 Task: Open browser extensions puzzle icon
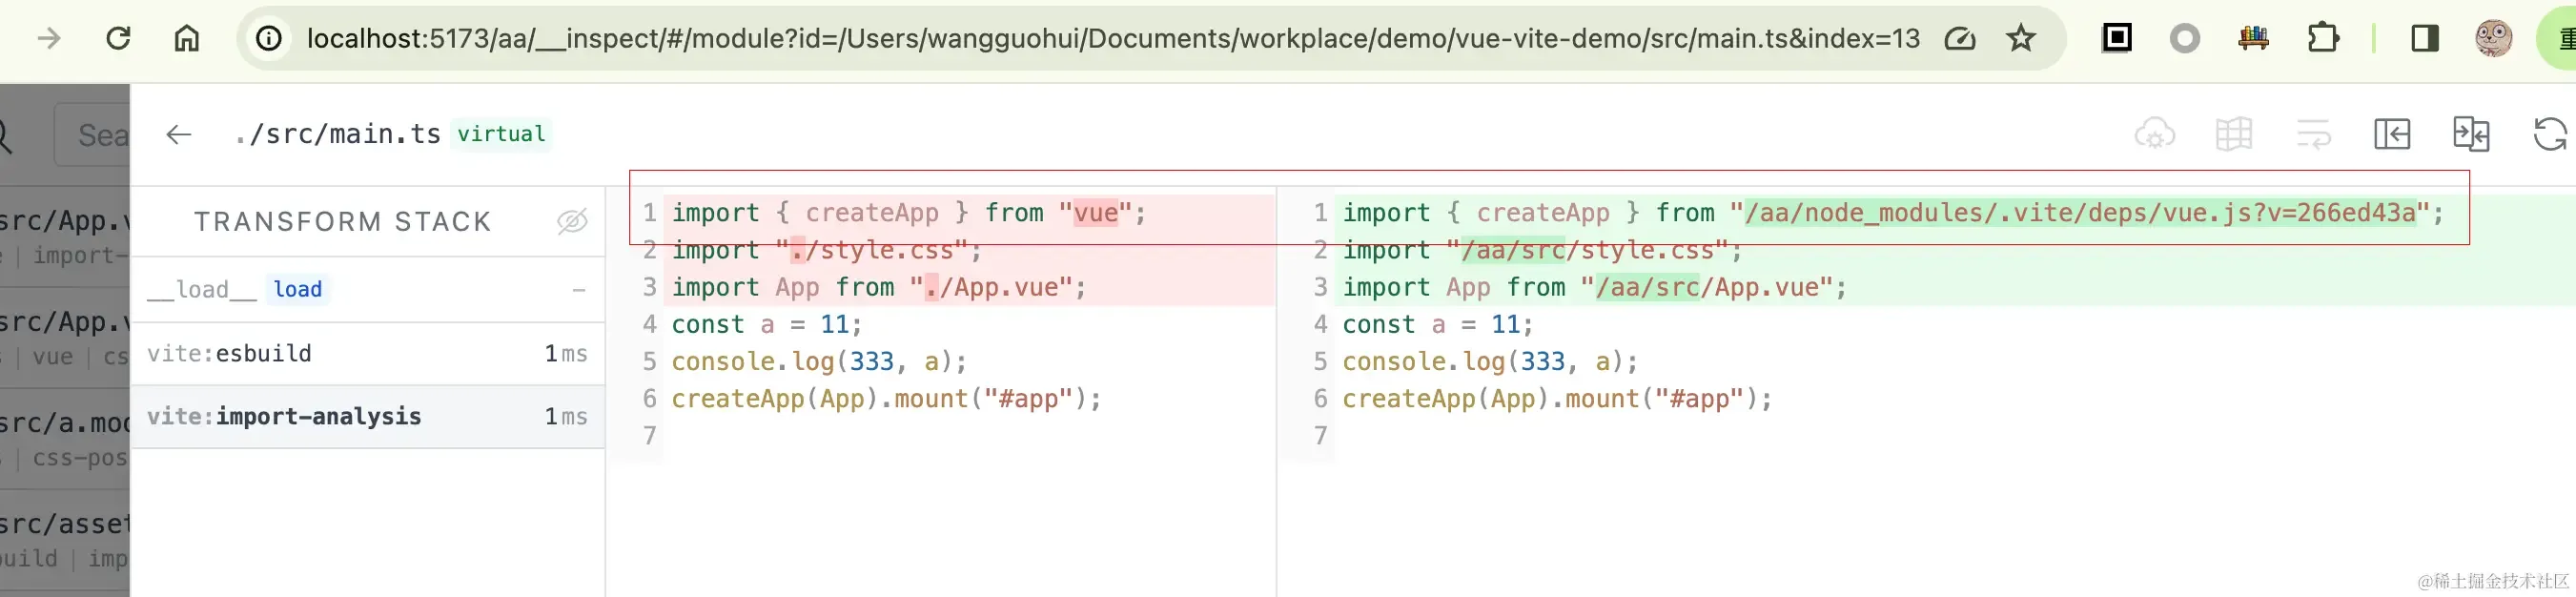[x=2323, y=39]
